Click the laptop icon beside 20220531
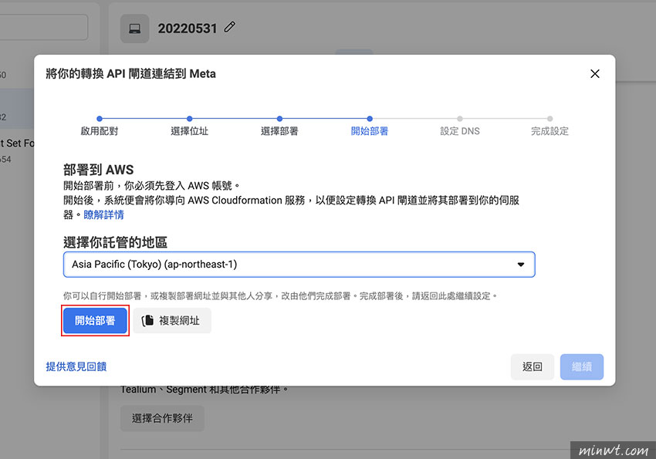This screenshot has height=459, width=656. (x=135, y=29)
